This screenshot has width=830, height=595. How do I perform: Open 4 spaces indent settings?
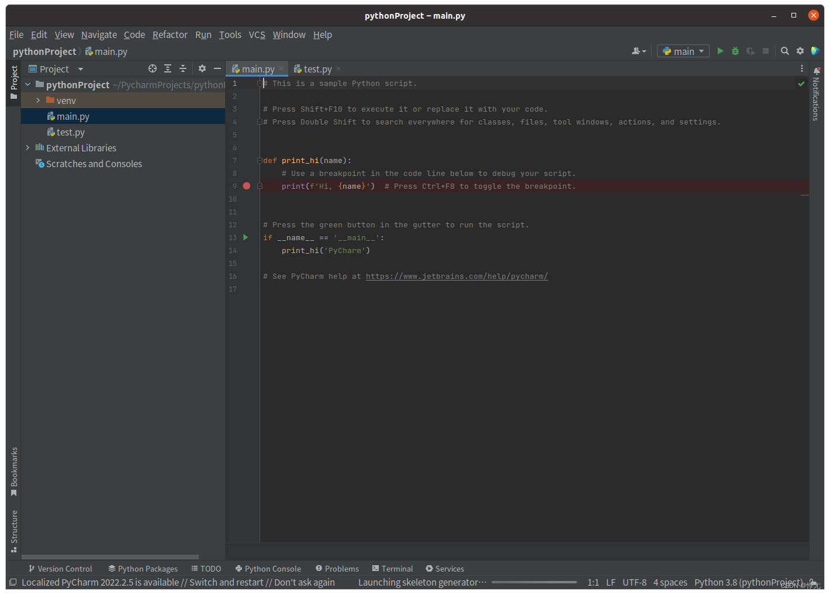(670, 582)
